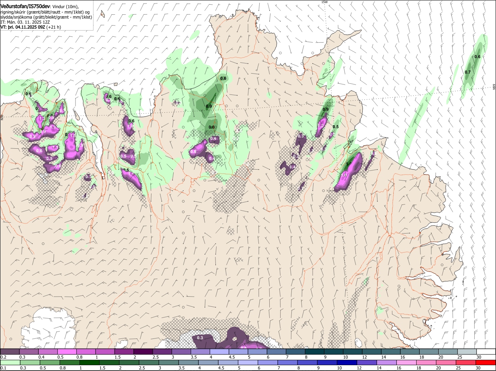Image resolution: width=496 pixels, height=371 pixels.
Task: Pick the pink rain swatch between 18 and 20
Action: point(427,362)
